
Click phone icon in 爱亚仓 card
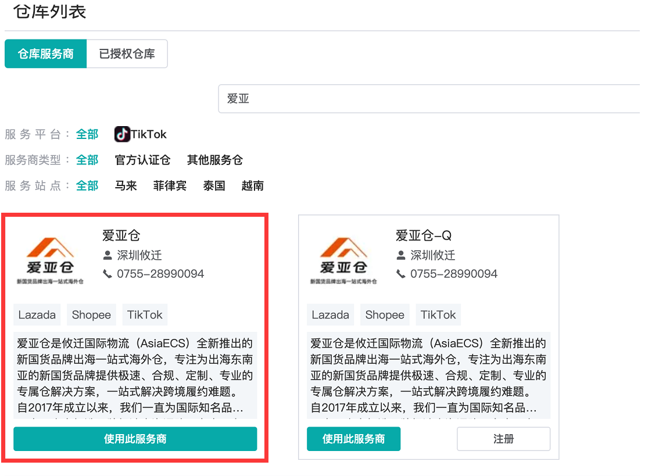tap(108, 274)
